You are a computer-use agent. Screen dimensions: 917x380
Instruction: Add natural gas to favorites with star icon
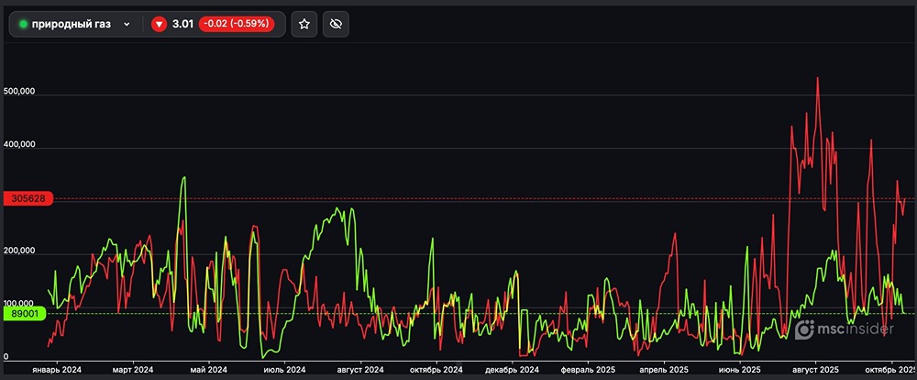pyautogui.click(x=304, y=24)
